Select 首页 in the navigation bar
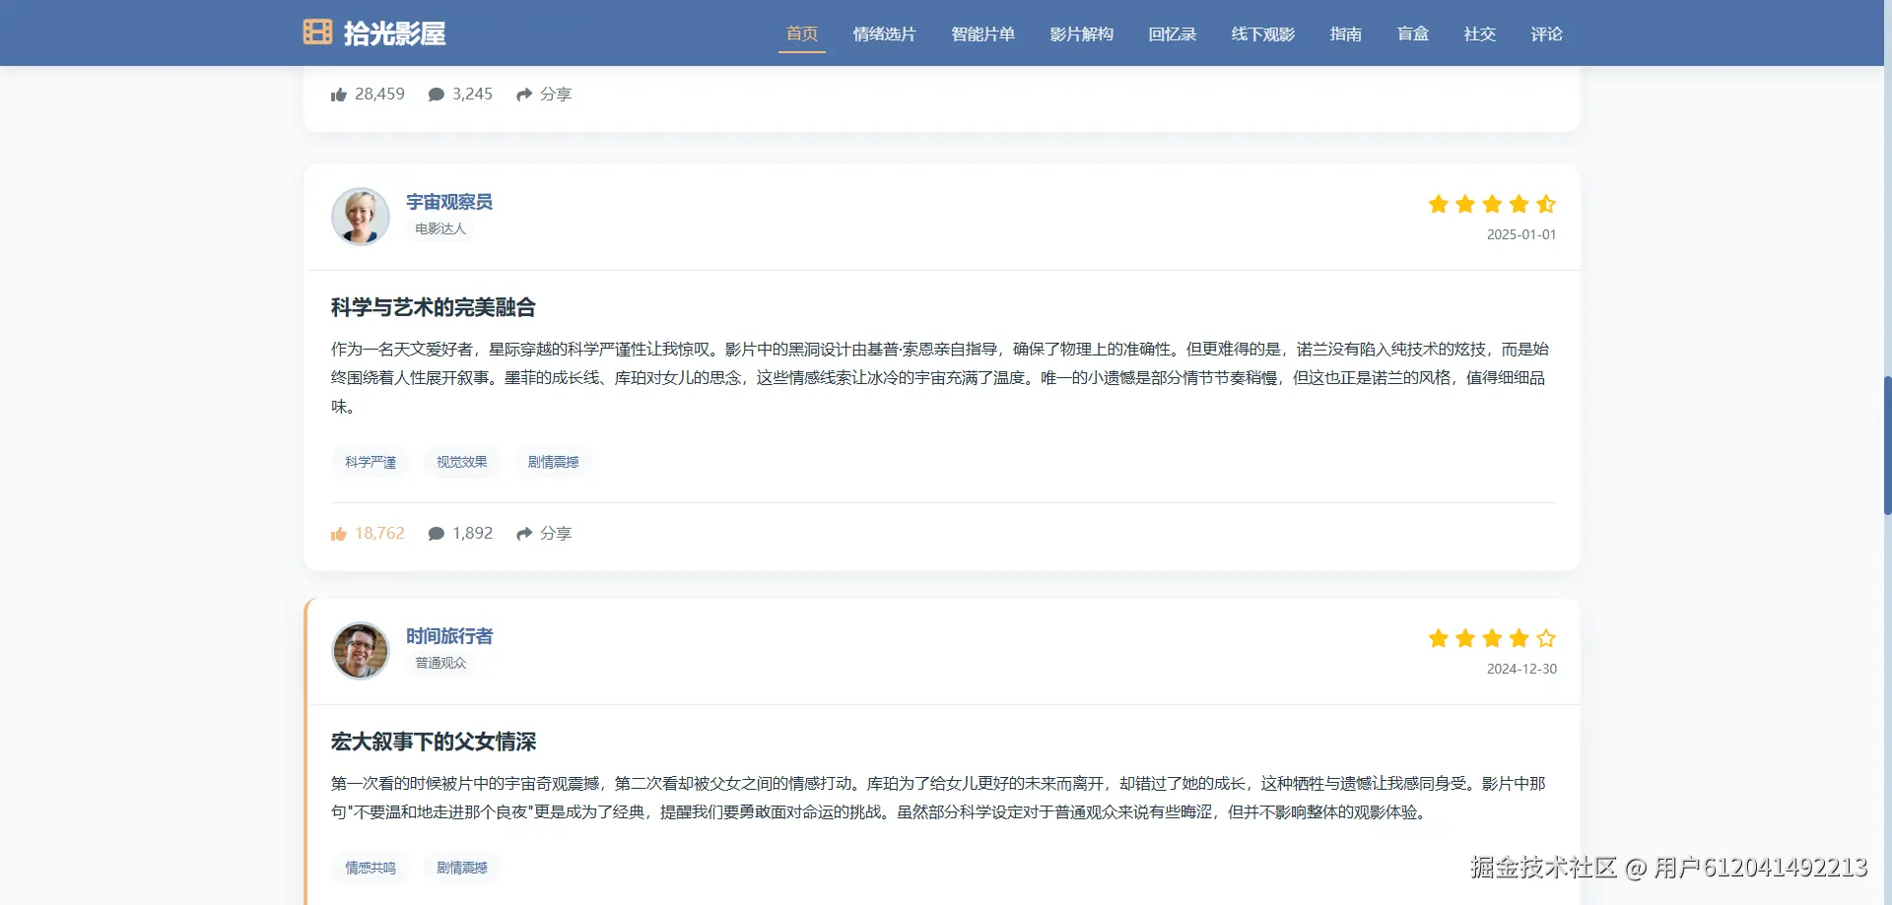The height and width of the screenshot is (905, 1892). [x=801, y=32]
